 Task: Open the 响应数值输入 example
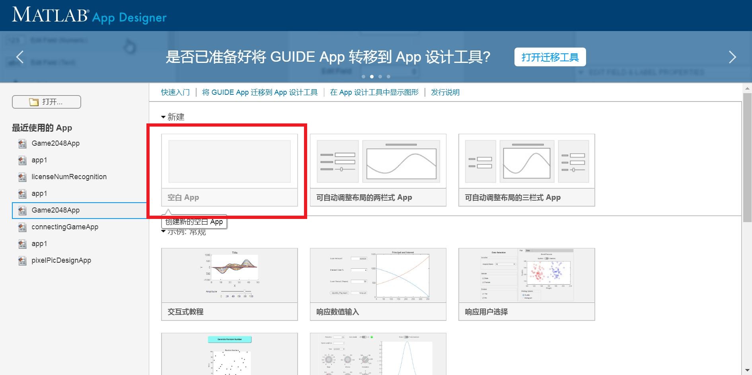[x=378, y=284]
